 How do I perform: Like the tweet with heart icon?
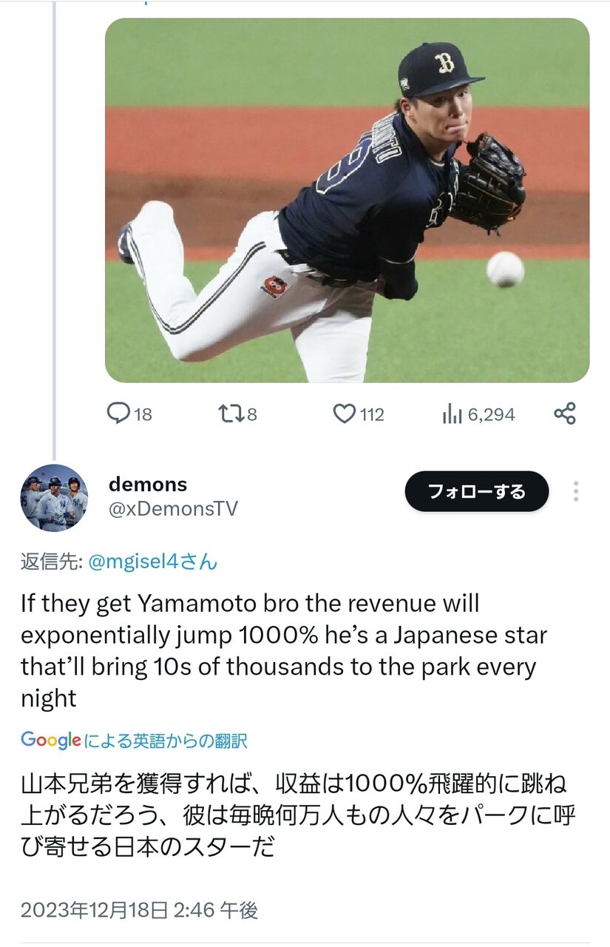point(344,414)
